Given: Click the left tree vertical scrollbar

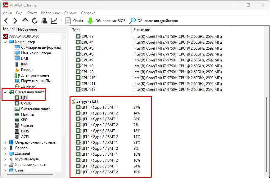Looking at the screenshot, I should click(64, 86).
